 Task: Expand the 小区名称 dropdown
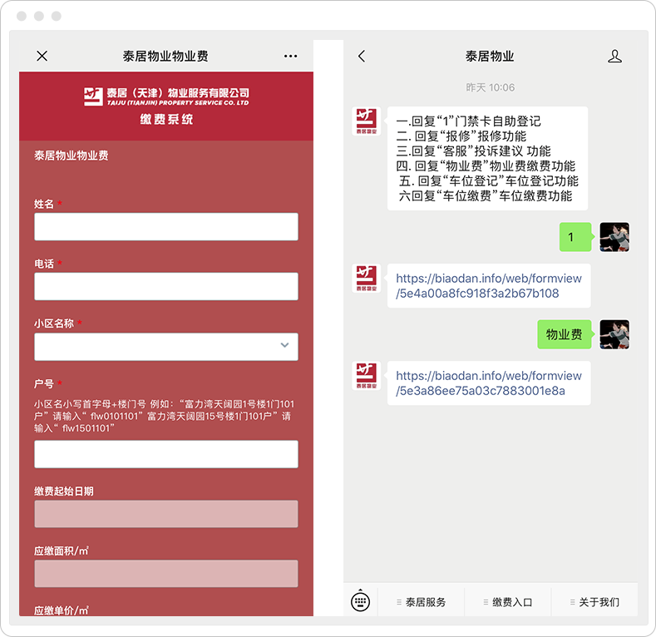coord(166,347)
